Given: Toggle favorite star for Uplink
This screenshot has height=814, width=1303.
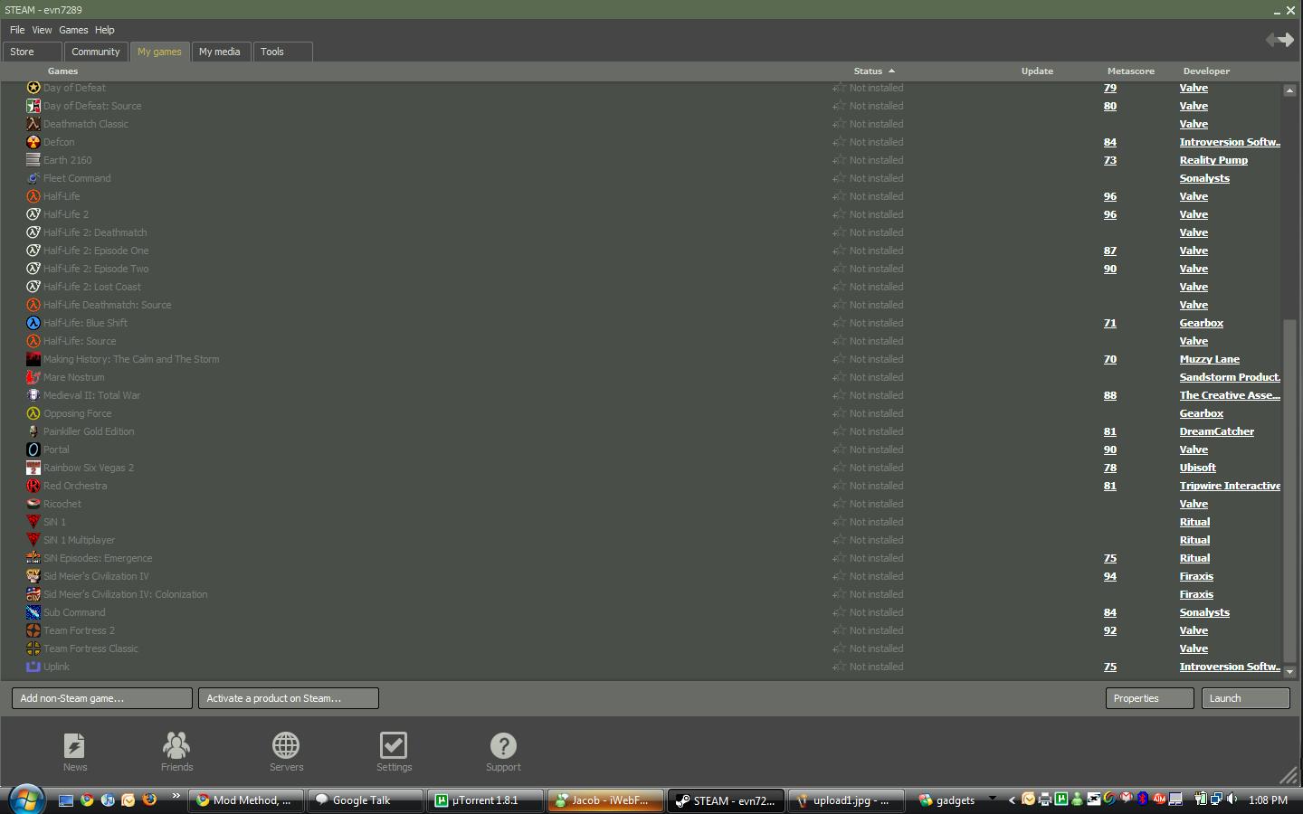Looking at the screenshot, I should [x=839, y=667].
